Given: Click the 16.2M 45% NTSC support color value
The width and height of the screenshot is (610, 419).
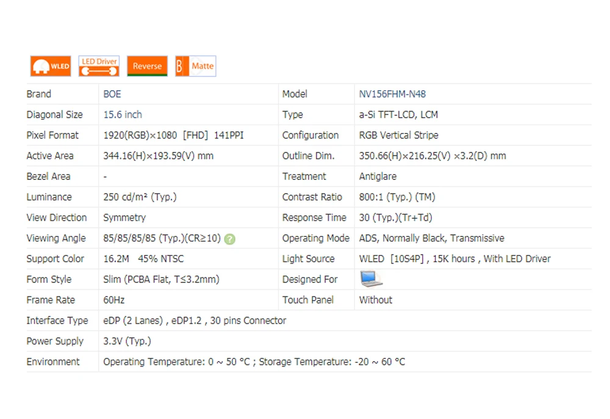Looking at the screenshot, I should [x=143, y=259].
